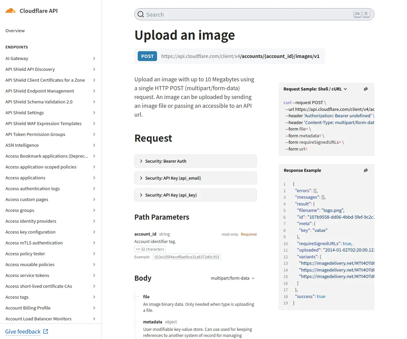Copy the Request Sample code
This screenshot has width=407, height=339.
tap(366, 89)
